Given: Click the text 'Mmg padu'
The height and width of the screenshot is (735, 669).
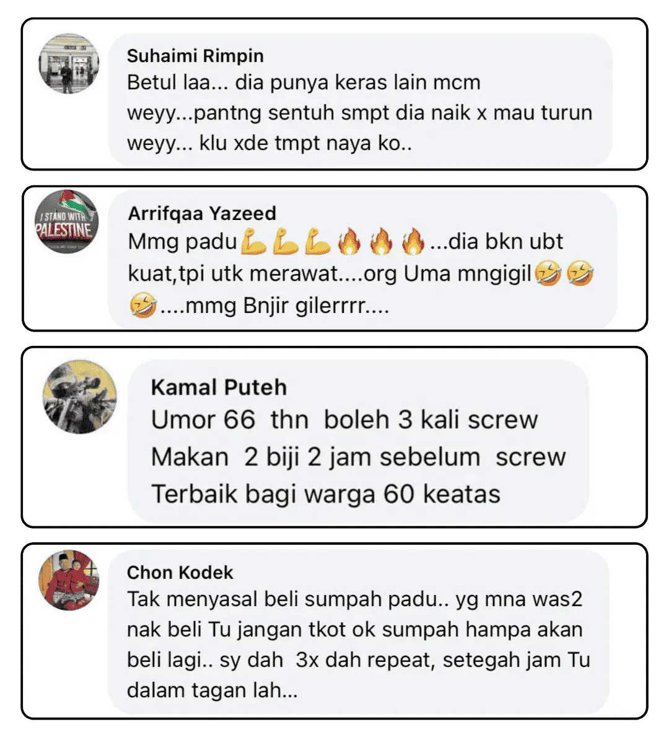Looking at the screenshot, I should tap(182, 242).
